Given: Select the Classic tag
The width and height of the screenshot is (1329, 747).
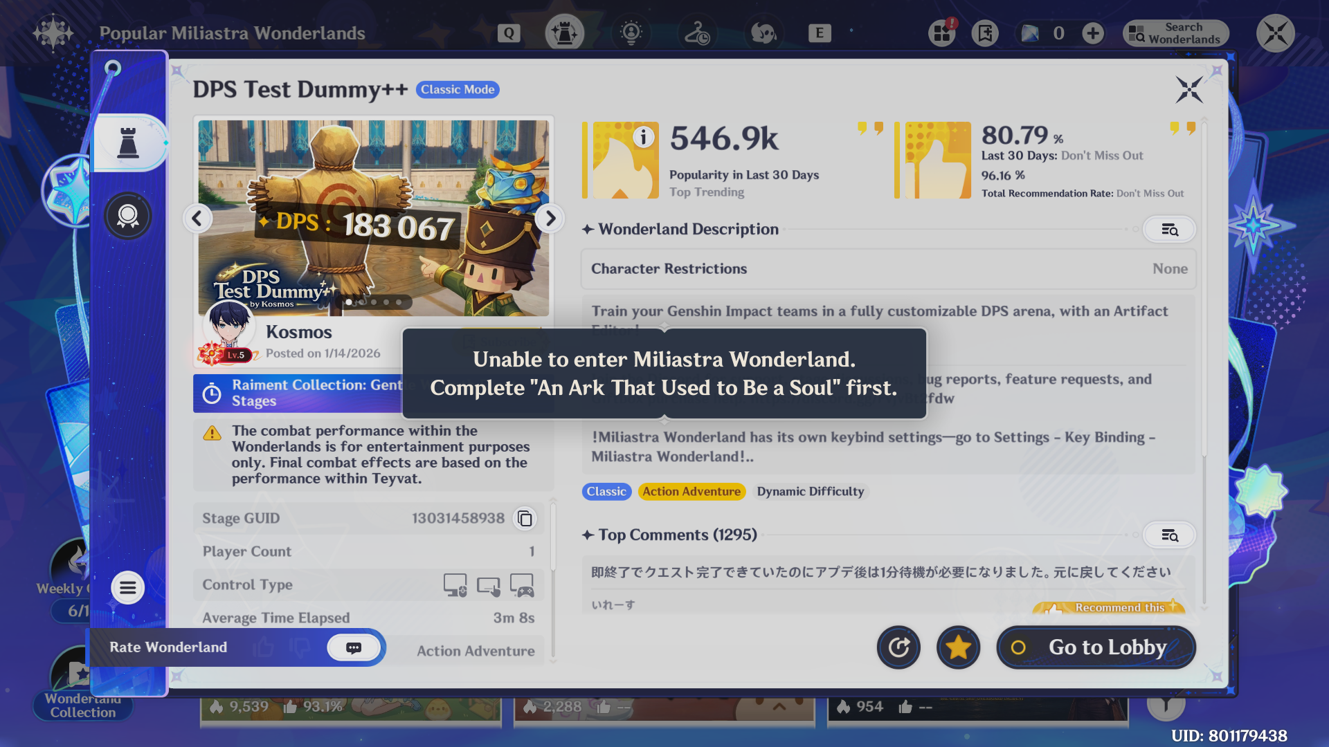Looking at the screenshot, I should click(x=606, y=492).
